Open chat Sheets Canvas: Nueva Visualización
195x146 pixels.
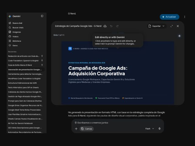(x=25, y=119)
